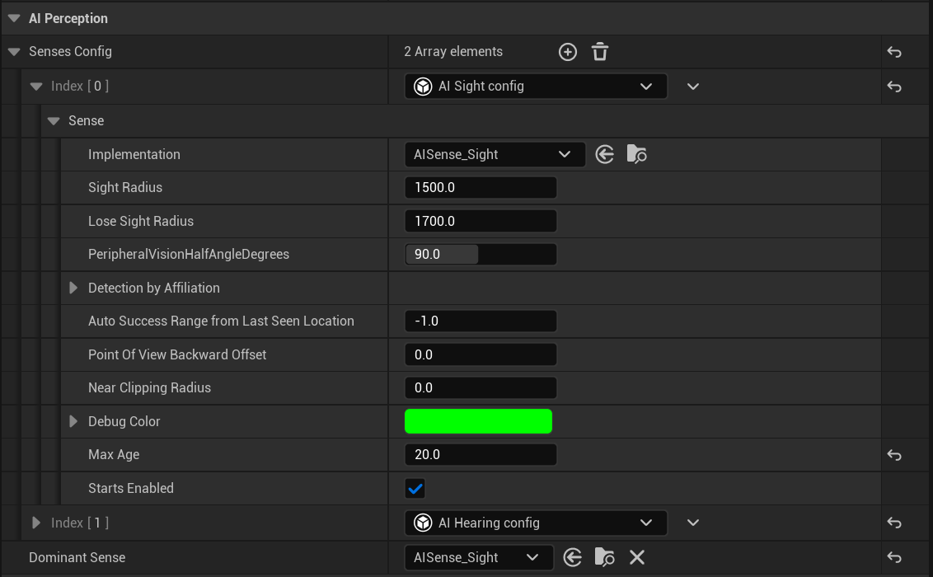933x577 pixels.
Task: Click the PeripheralVisionHalfAngleDegrees slider field
Action: 481,255
